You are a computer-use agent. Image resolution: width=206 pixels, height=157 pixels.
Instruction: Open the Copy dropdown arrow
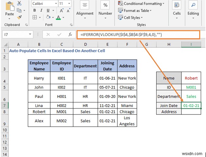(x=24, y=10)
